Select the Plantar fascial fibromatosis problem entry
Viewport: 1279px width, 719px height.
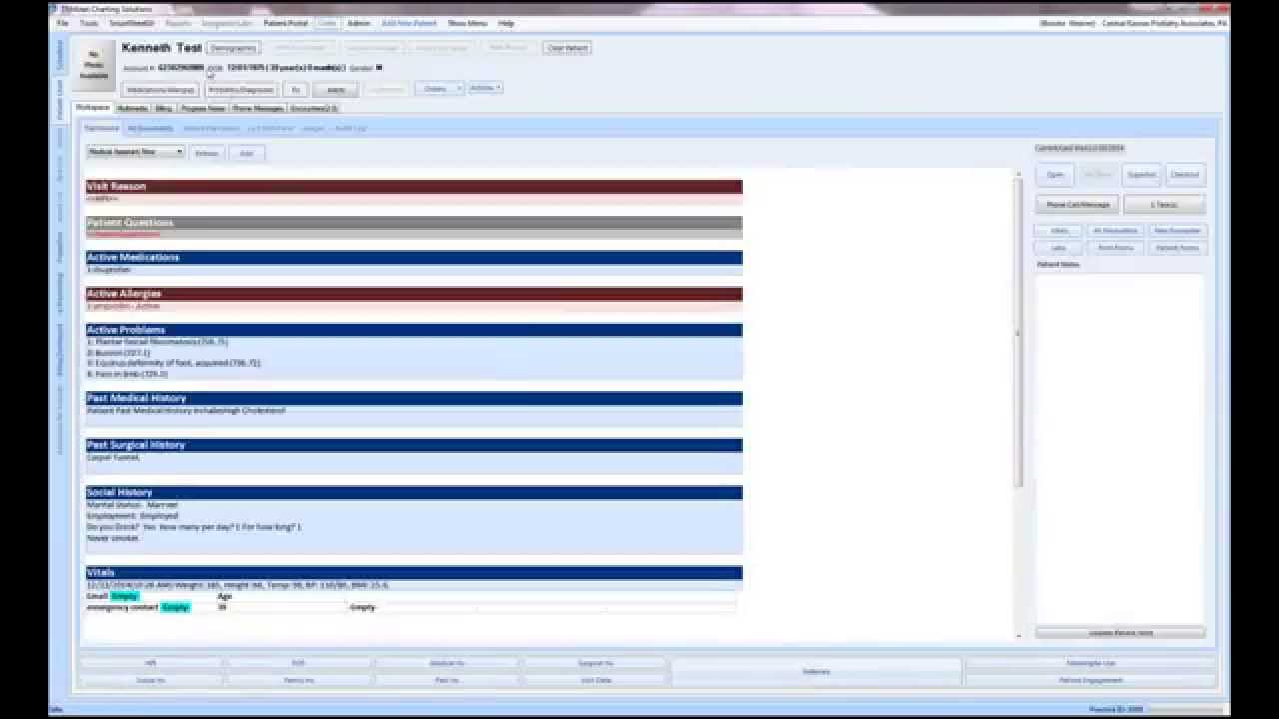point(157,342)
